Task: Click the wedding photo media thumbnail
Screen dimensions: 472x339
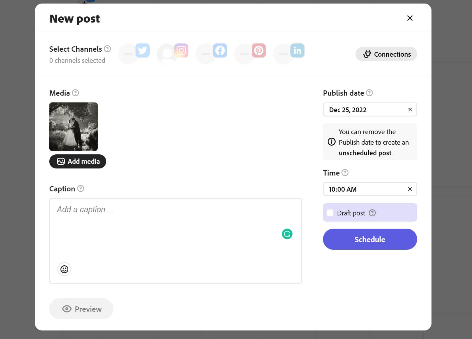Action: click(73, 127)
